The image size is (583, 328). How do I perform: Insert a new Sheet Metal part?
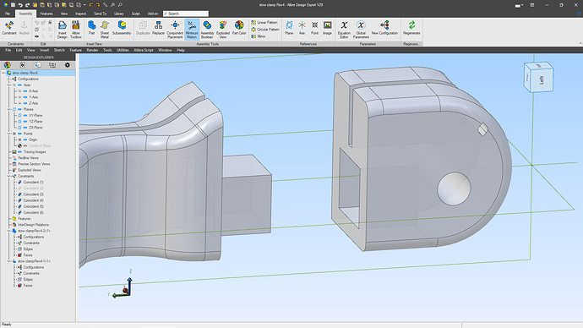(x=105, y=30)
